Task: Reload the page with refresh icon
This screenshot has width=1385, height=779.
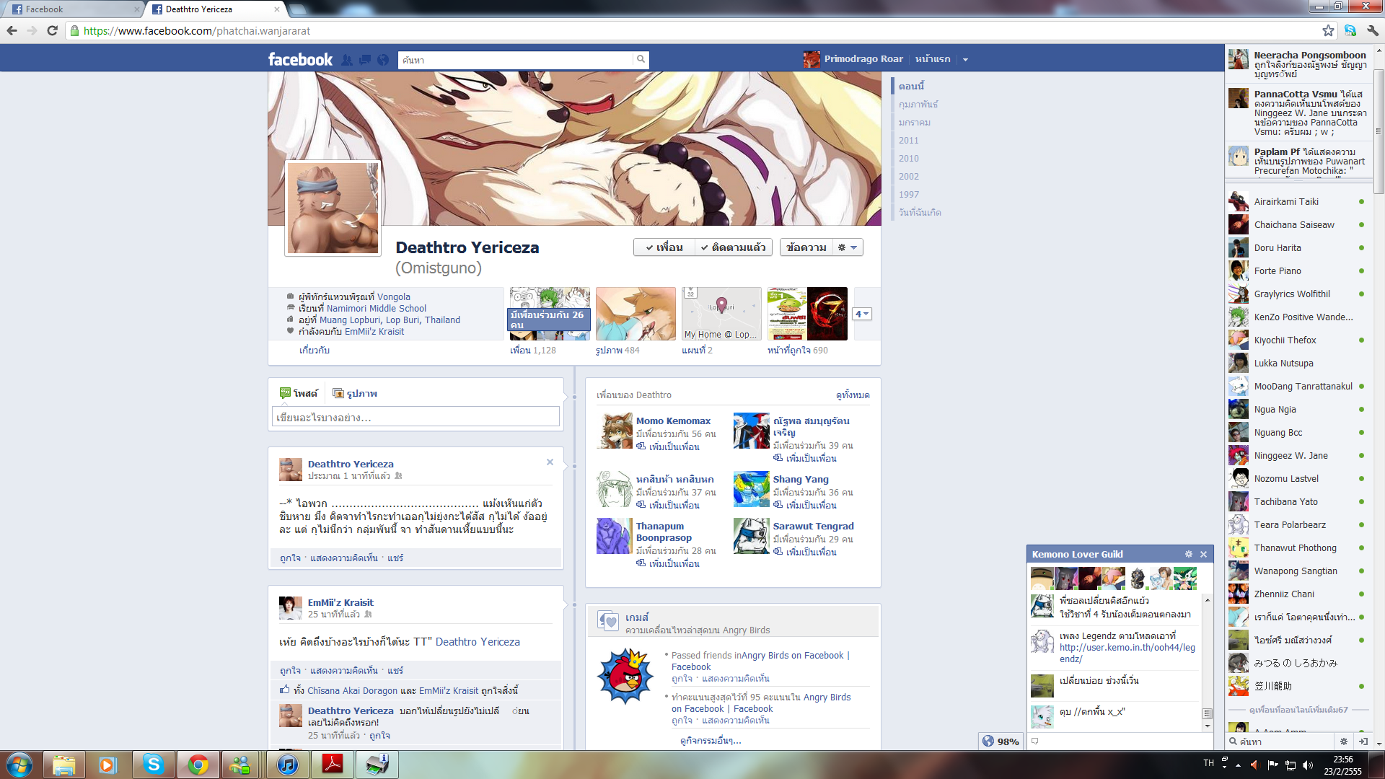Action: tap(52, 30)
